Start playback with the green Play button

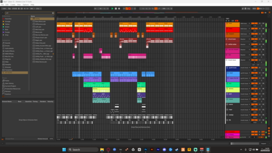point(112,8)
